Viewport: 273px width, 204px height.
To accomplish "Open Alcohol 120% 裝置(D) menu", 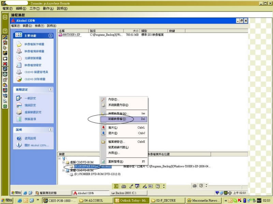I will pyautogui.click(x=27, y=26).
